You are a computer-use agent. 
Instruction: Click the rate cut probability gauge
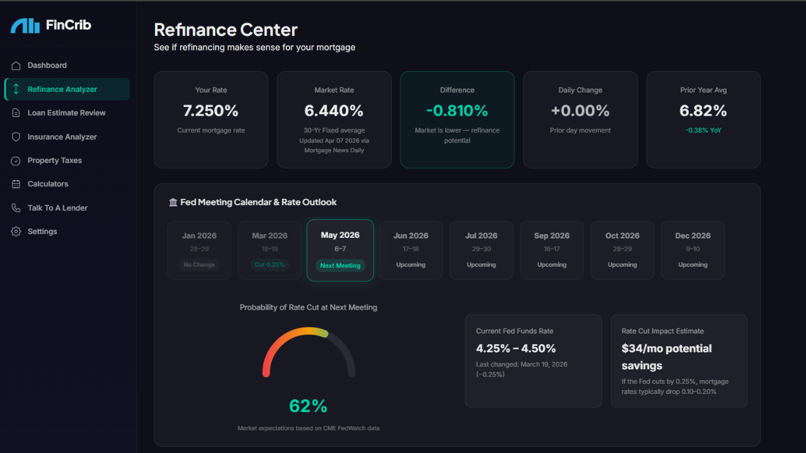309,352
